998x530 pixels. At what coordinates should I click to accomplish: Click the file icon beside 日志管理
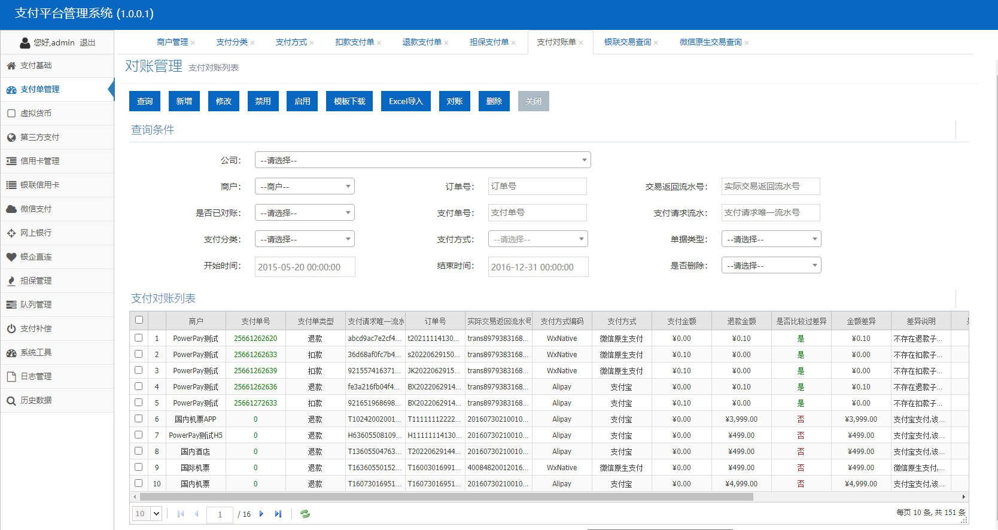[11, 377]
